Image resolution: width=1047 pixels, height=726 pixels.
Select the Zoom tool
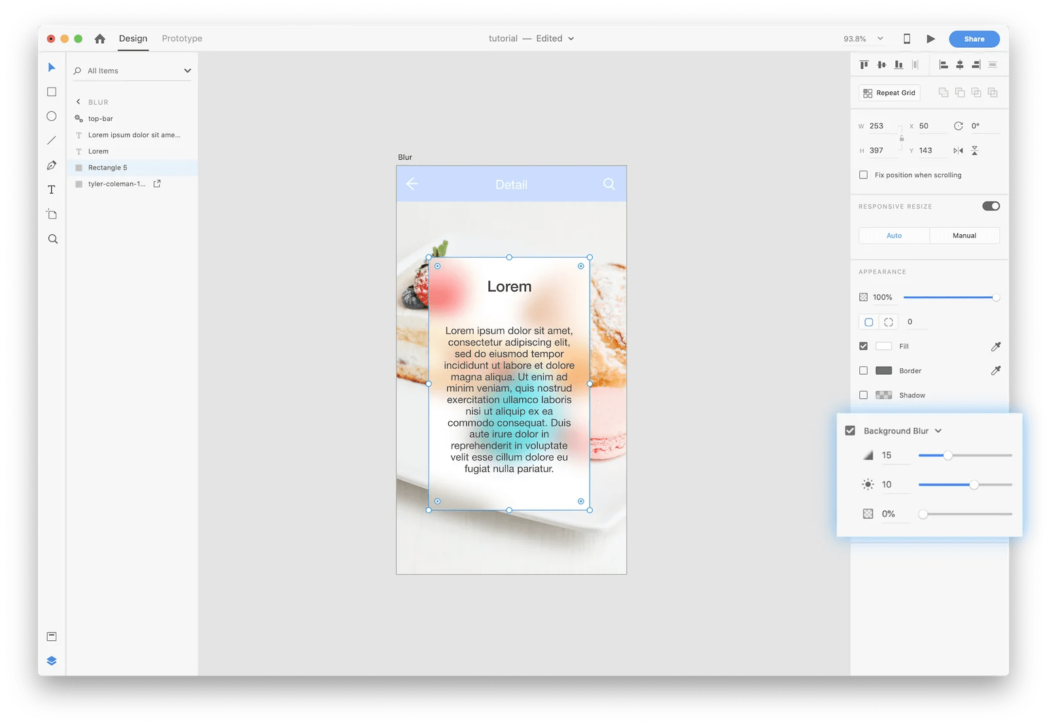tap(53, 239)
